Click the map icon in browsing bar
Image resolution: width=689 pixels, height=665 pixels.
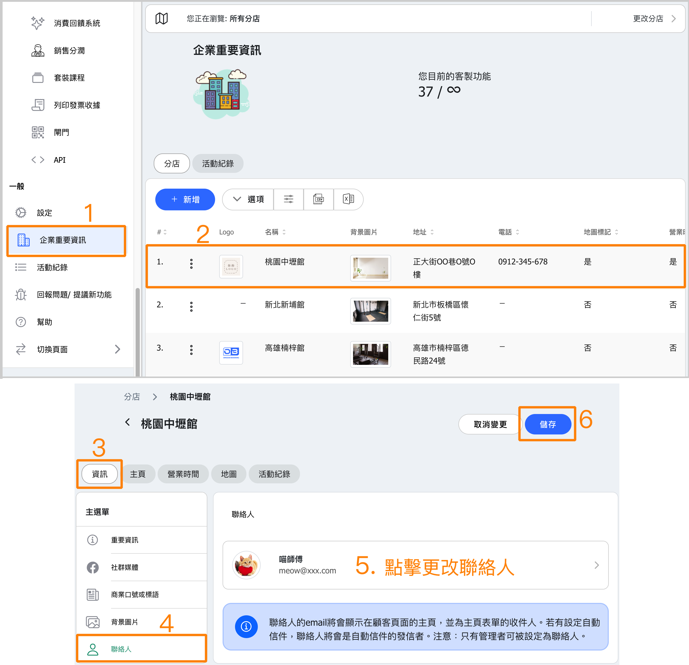[162, 19]
